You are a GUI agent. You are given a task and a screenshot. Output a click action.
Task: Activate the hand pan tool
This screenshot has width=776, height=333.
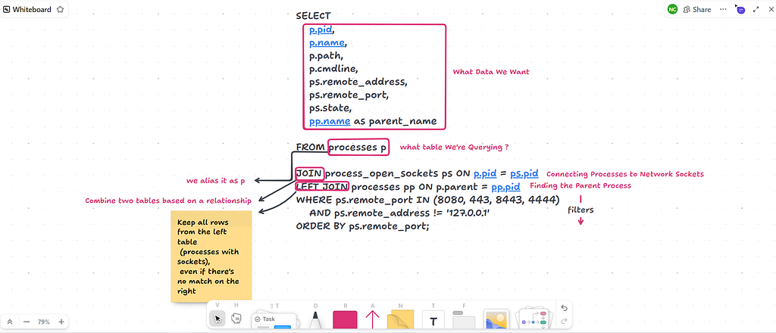236,319
